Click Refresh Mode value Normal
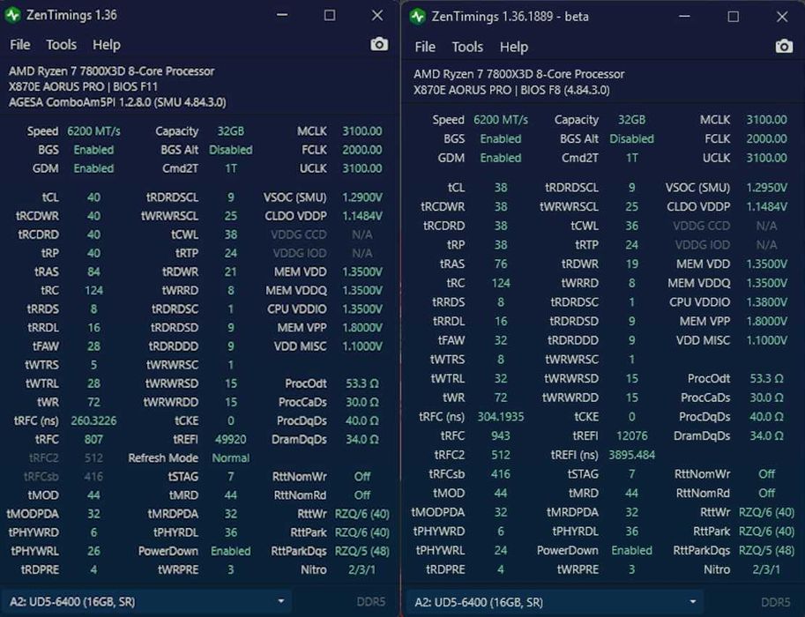805x617 pixels. coord(230,457)
